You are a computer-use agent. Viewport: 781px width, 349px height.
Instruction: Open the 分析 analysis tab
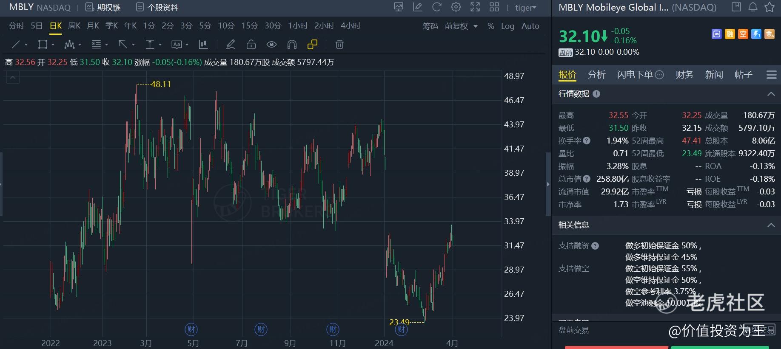pyautogui.click(x=596, y=75)
